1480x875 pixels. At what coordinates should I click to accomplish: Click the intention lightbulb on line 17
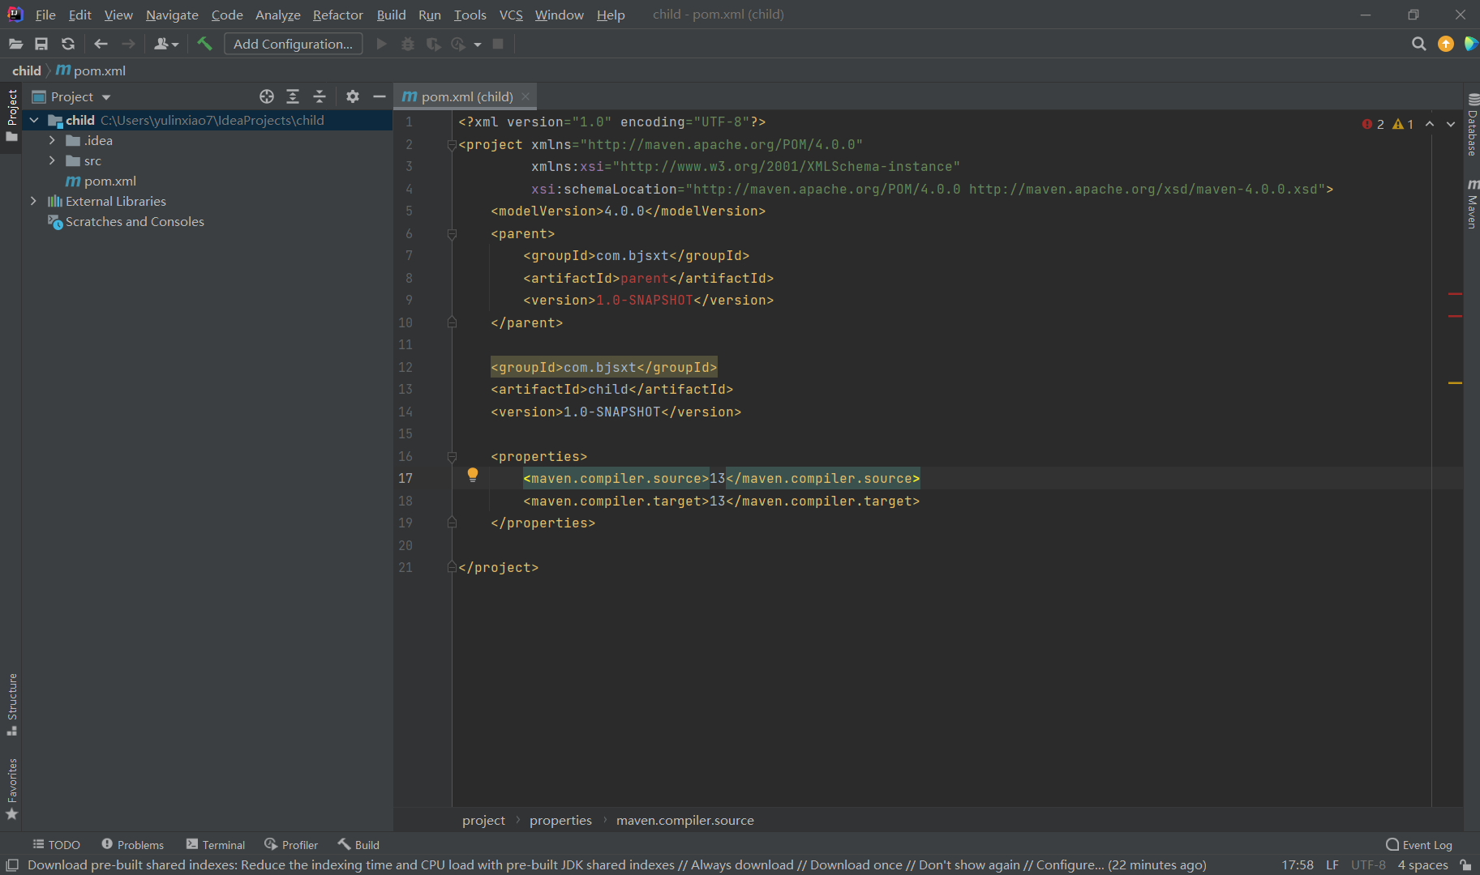(473, 475)
